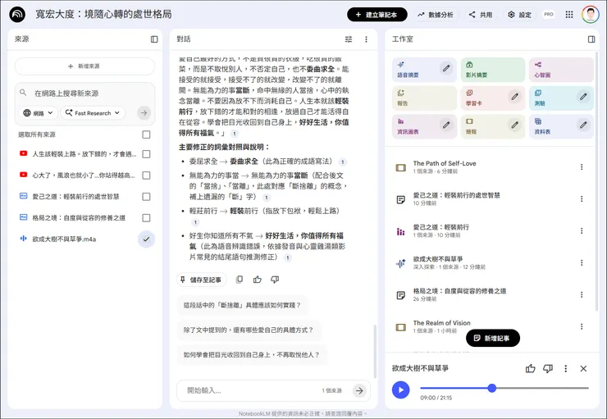The image size is (607, 419).
Task: Open the user account avatar
Action: pos(590,15)
